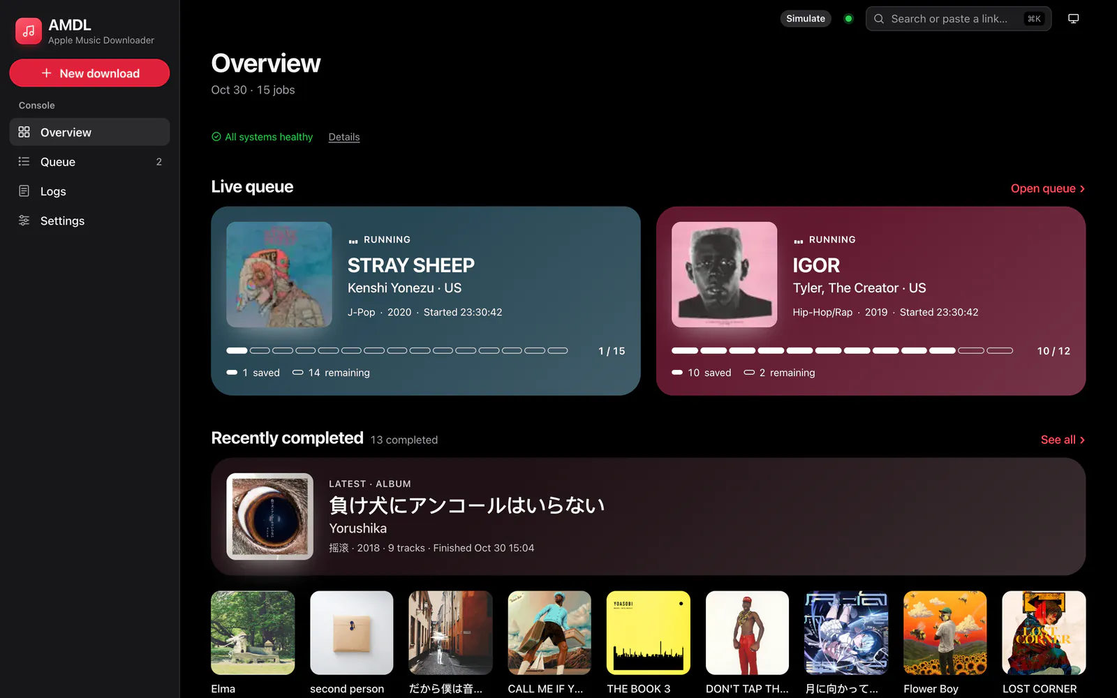Open the Flower Boy album thumbnail
Viewport: 1117px width, 698px height.
[x=945, y=633]
